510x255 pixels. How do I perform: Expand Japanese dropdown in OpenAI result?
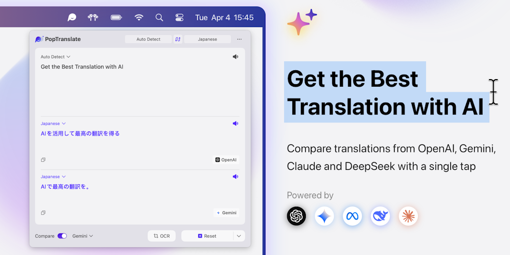click(53, 124)
